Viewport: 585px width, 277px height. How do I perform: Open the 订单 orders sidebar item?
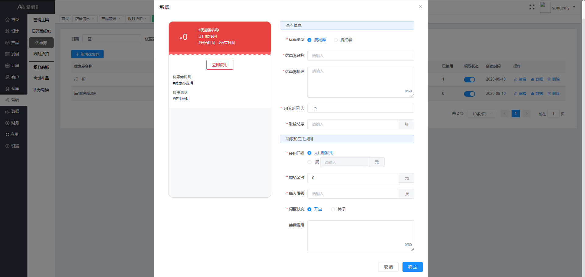pos(12,65)
